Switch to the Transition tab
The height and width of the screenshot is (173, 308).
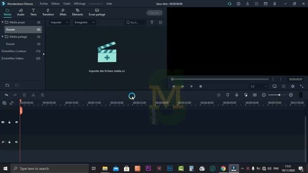coord(48,12)
